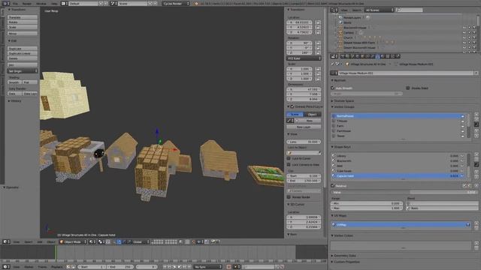Viewport: 481px width, 270px height.
Task: Select the translate manipulator arrow icon
Action: tap(119, 241)
